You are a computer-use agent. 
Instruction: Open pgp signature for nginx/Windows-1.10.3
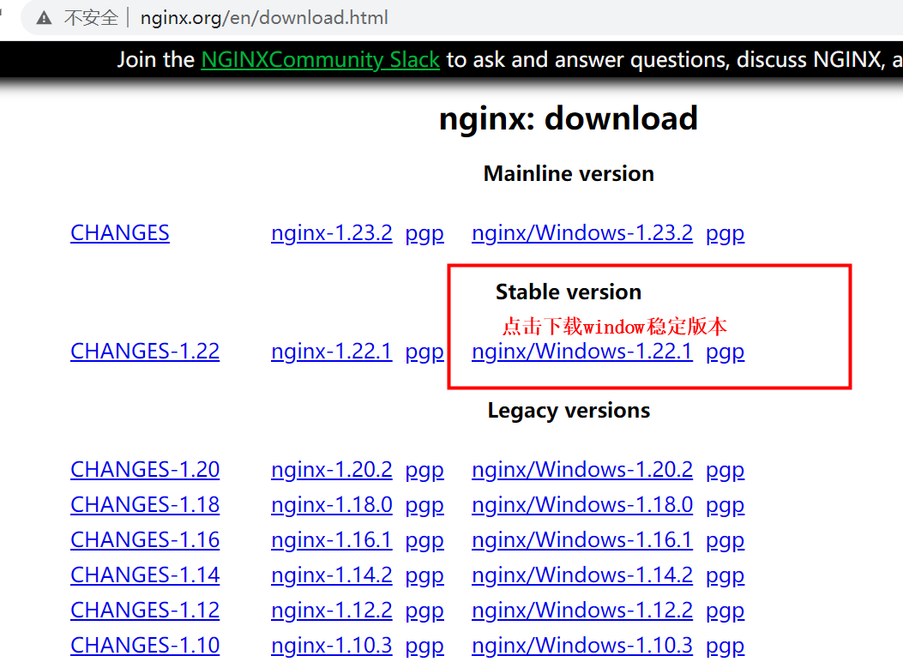click(725, 647)
